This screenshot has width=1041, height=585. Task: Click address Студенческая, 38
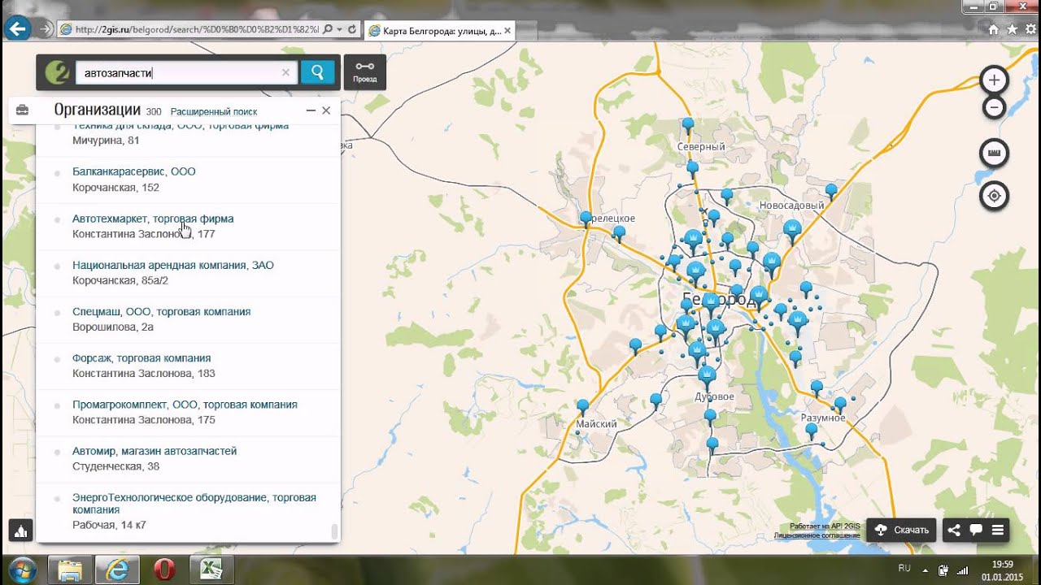tap(116, 466)
